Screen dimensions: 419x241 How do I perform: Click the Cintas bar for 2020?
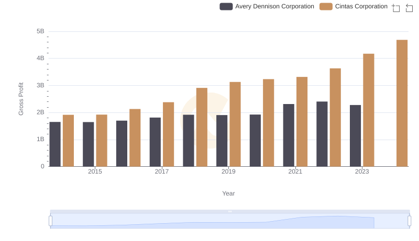(268, 123)
